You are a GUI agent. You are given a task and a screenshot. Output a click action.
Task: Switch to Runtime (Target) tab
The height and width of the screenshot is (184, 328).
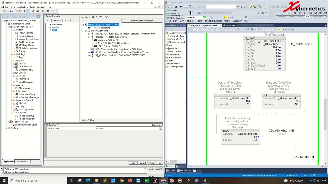(102, 17)
